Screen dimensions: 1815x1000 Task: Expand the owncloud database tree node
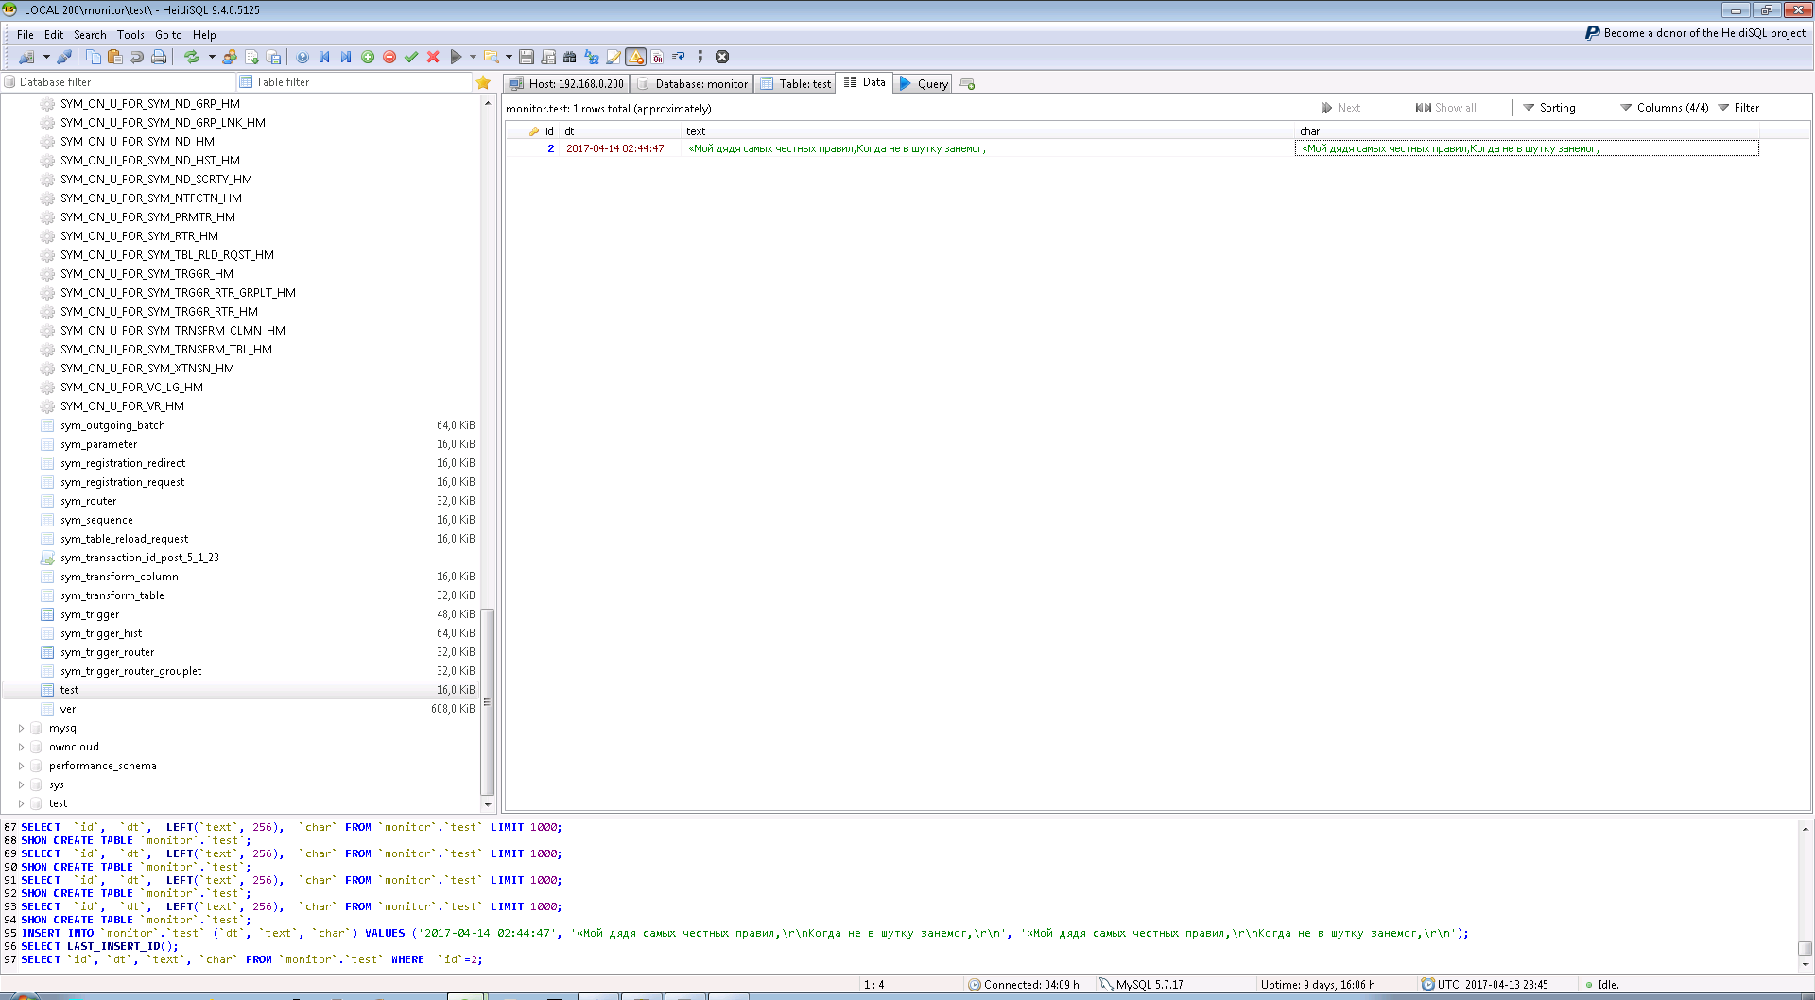click(x=21, y=747)
